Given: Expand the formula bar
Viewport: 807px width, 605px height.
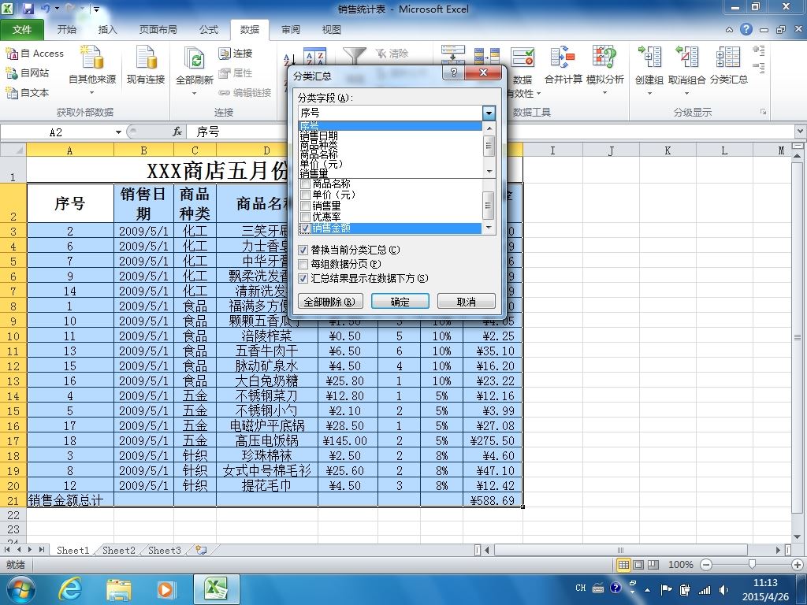Looking at the screenshot, I should coord(801,132).
